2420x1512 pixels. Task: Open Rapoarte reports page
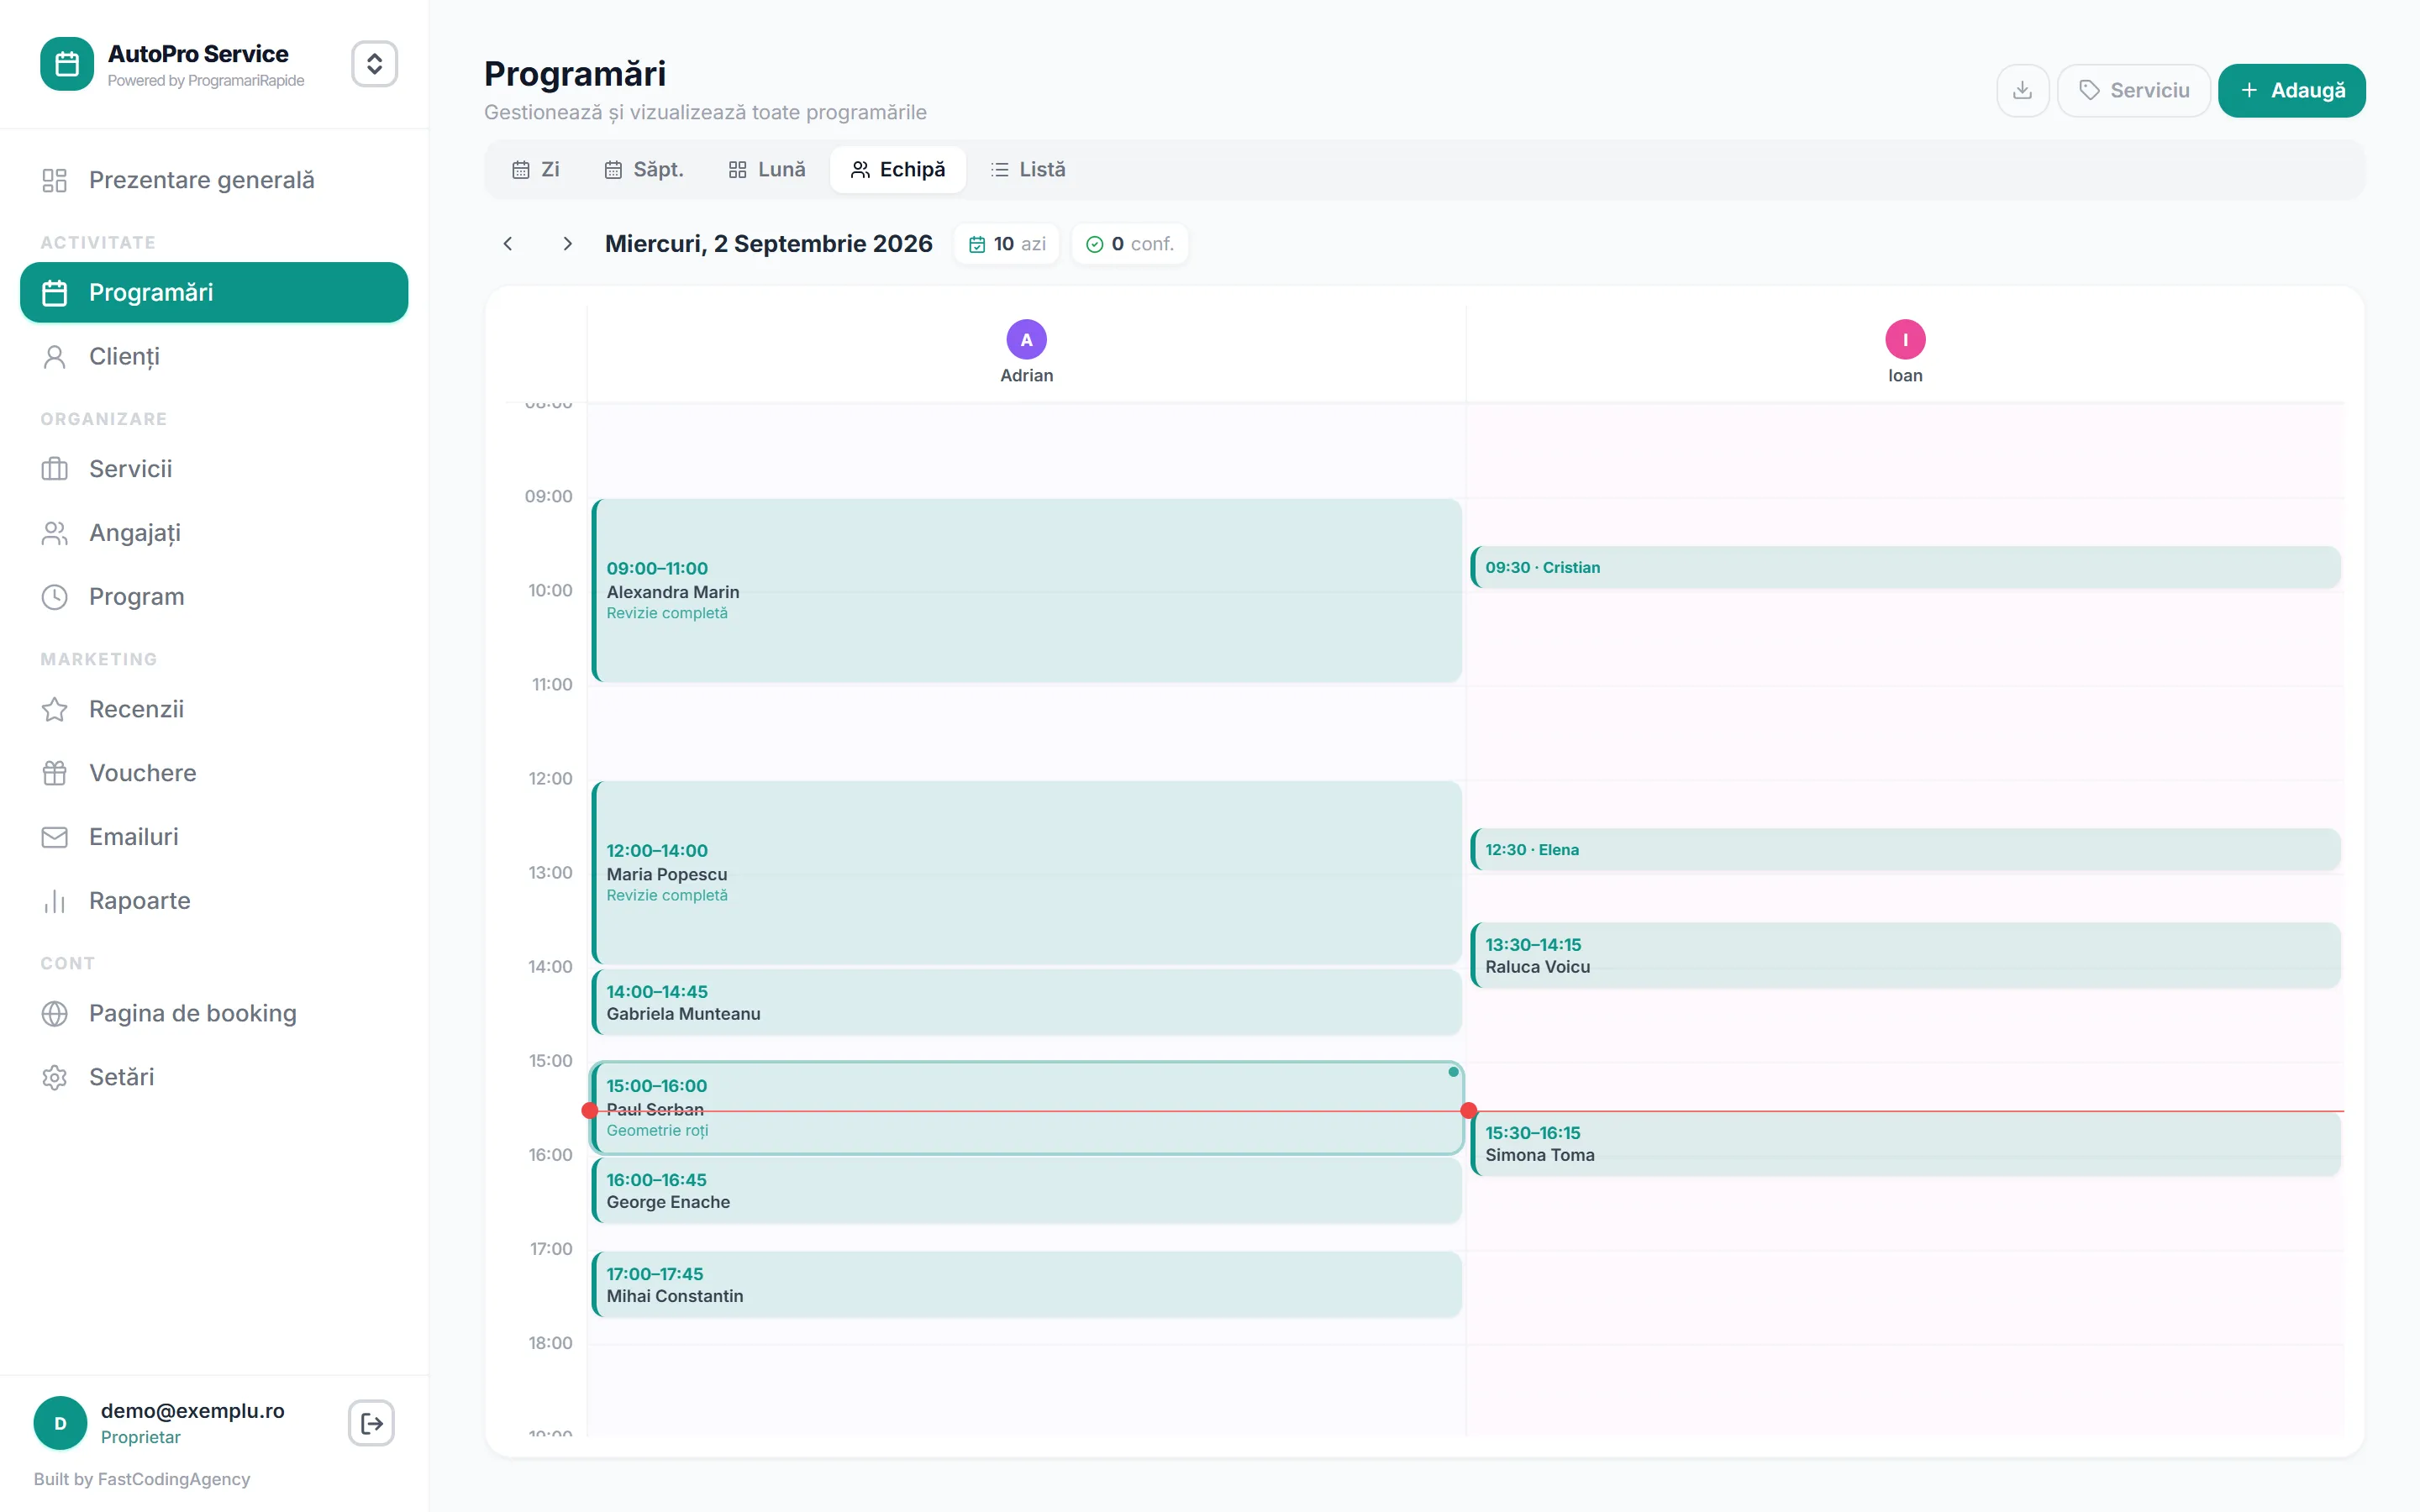[214, 901]
